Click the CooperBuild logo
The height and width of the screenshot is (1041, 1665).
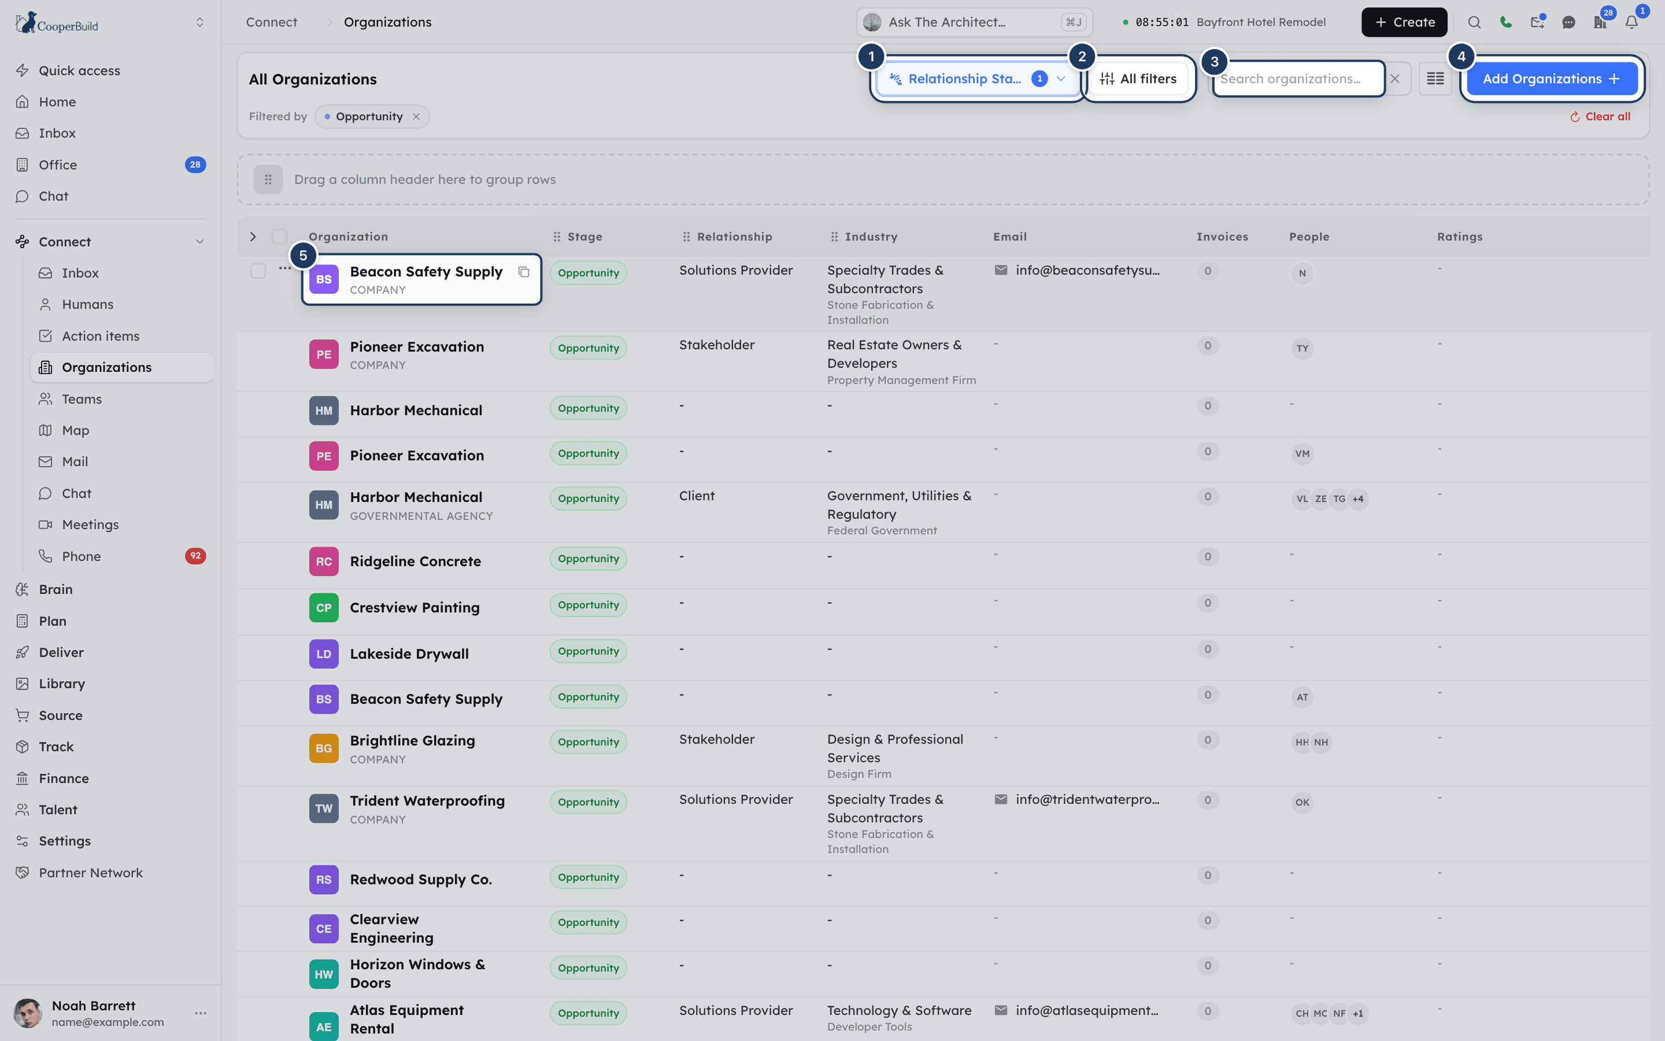pyautogui.click(x=57, y=23)
